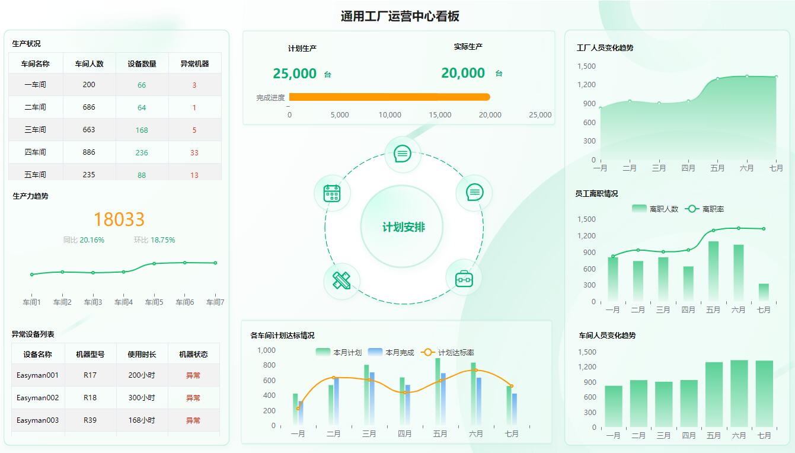Click the red 33 abnormal machines cell
The image size is (795, 453).
(194, 152)
